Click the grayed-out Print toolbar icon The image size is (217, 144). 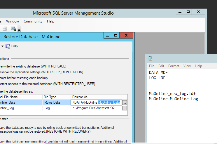5,29
